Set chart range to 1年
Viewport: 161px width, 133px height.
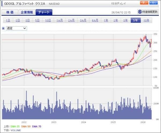pos(106,20)
